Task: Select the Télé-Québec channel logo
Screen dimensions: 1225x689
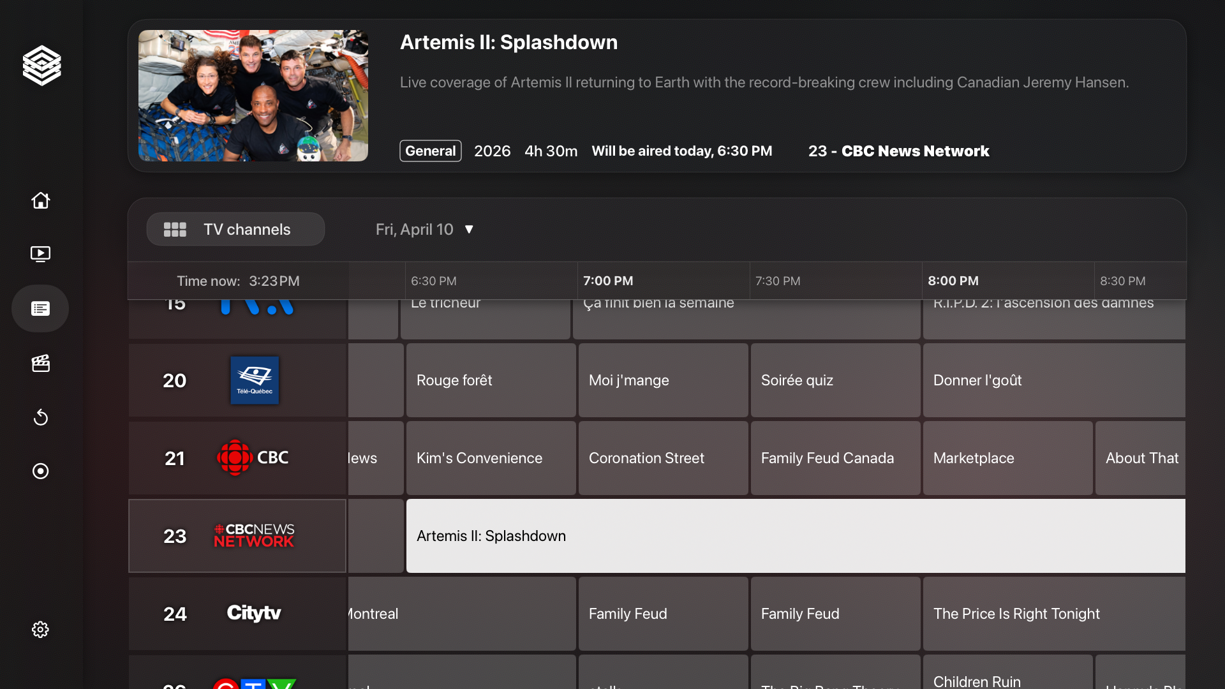Action: [x=255, y=380]
